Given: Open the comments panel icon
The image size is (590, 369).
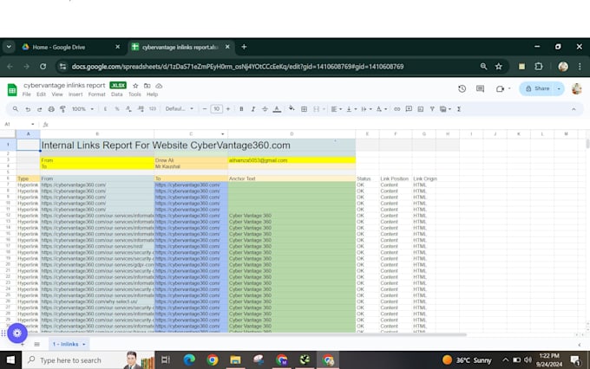Looking at the screenshot, I should pyautogui.click(x=480, y=88).
